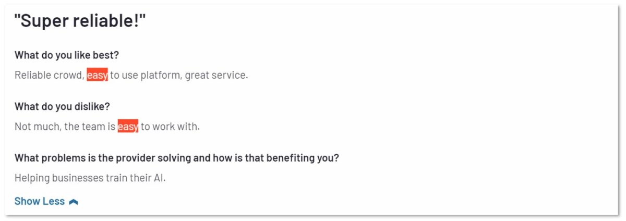Click the words "Reliable crowd" in first answer
The height and width of the screenshot is (221, 626).
[49, 75]
